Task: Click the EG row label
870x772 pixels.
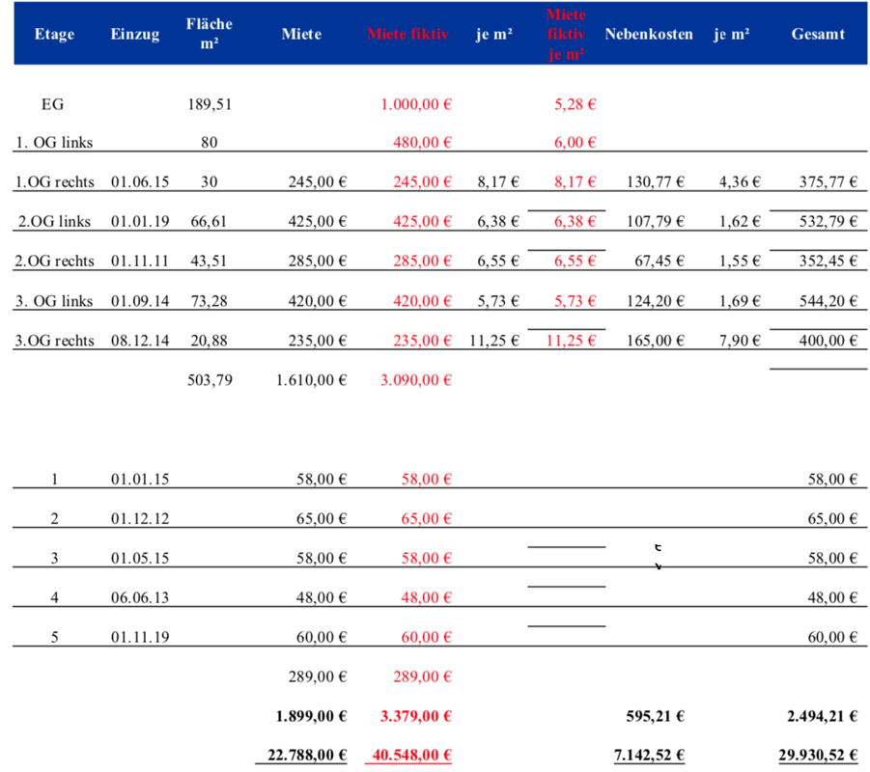Action: (54, 104)
